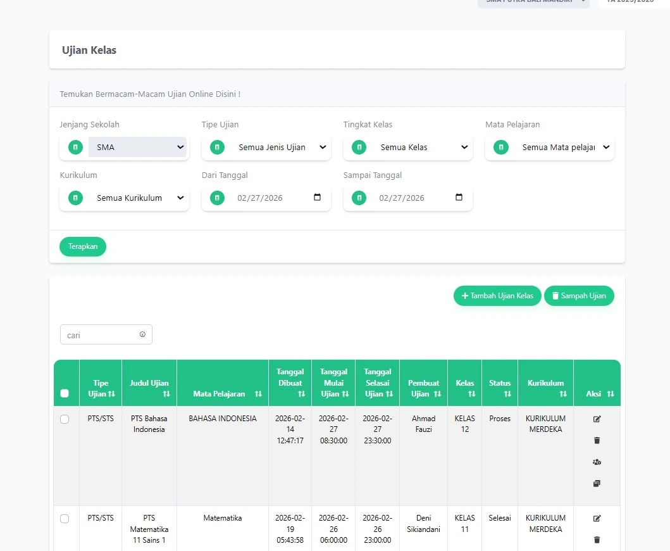
Task: Click the Terapkan filter button
Action: pyautogui.click(x=83, y=246)
